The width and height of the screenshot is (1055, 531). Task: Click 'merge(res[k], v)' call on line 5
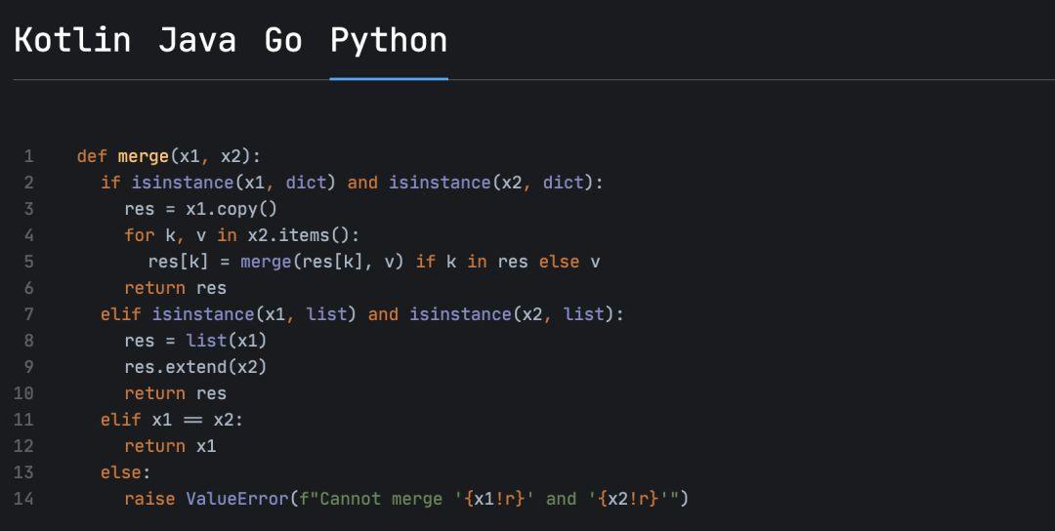pos(322,262)
